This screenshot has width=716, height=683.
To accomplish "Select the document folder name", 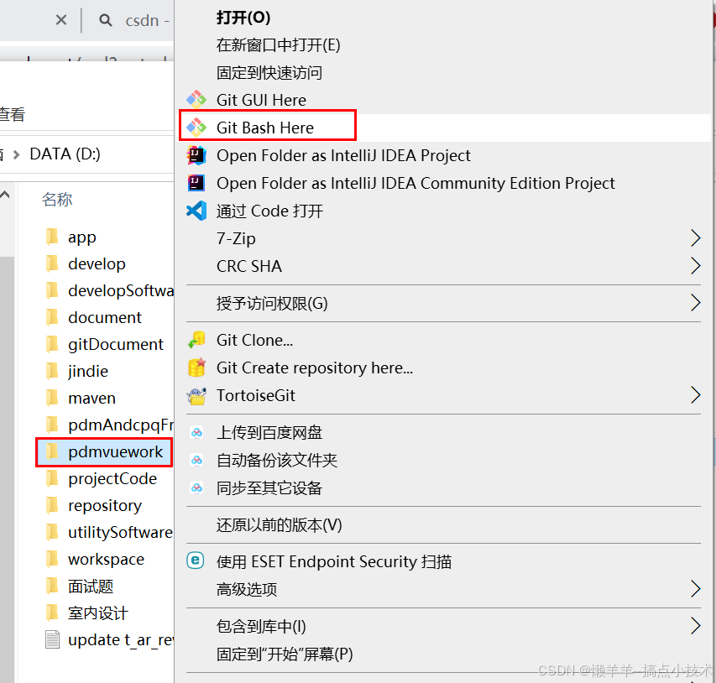I will click(105, 317).
